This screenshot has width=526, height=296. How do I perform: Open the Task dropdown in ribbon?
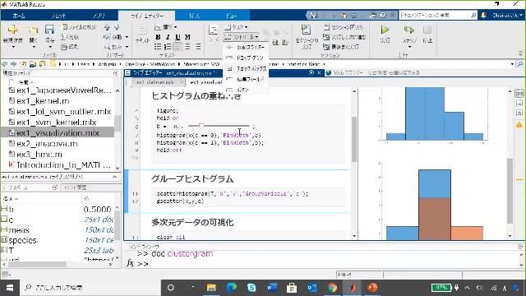click(x=236, y=27)
